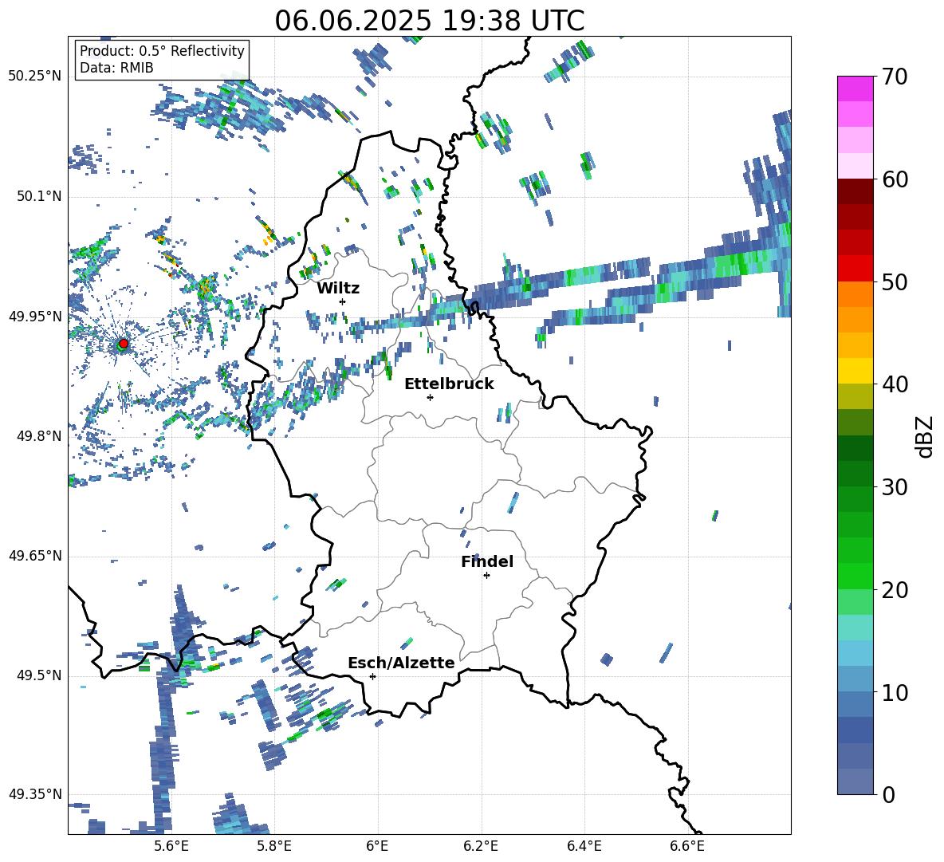Click the Esch/Alzette station cross marker
Screen dimensions: 944x862
tap(372, 676)
